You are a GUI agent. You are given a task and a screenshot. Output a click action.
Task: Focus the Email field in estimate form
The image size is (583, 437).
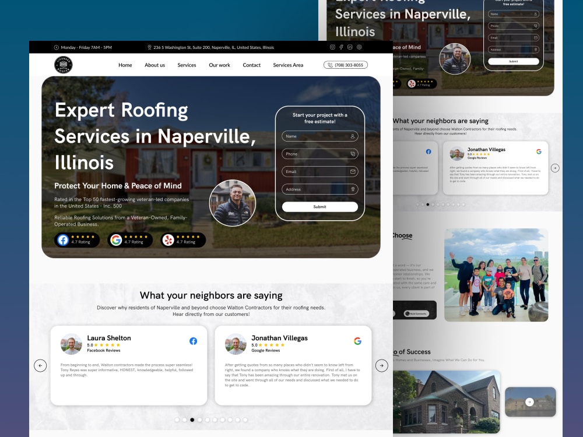(319, 172)
